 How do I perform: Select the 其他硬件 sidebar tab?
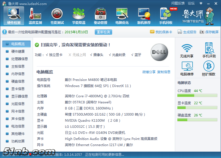(17, 134)
